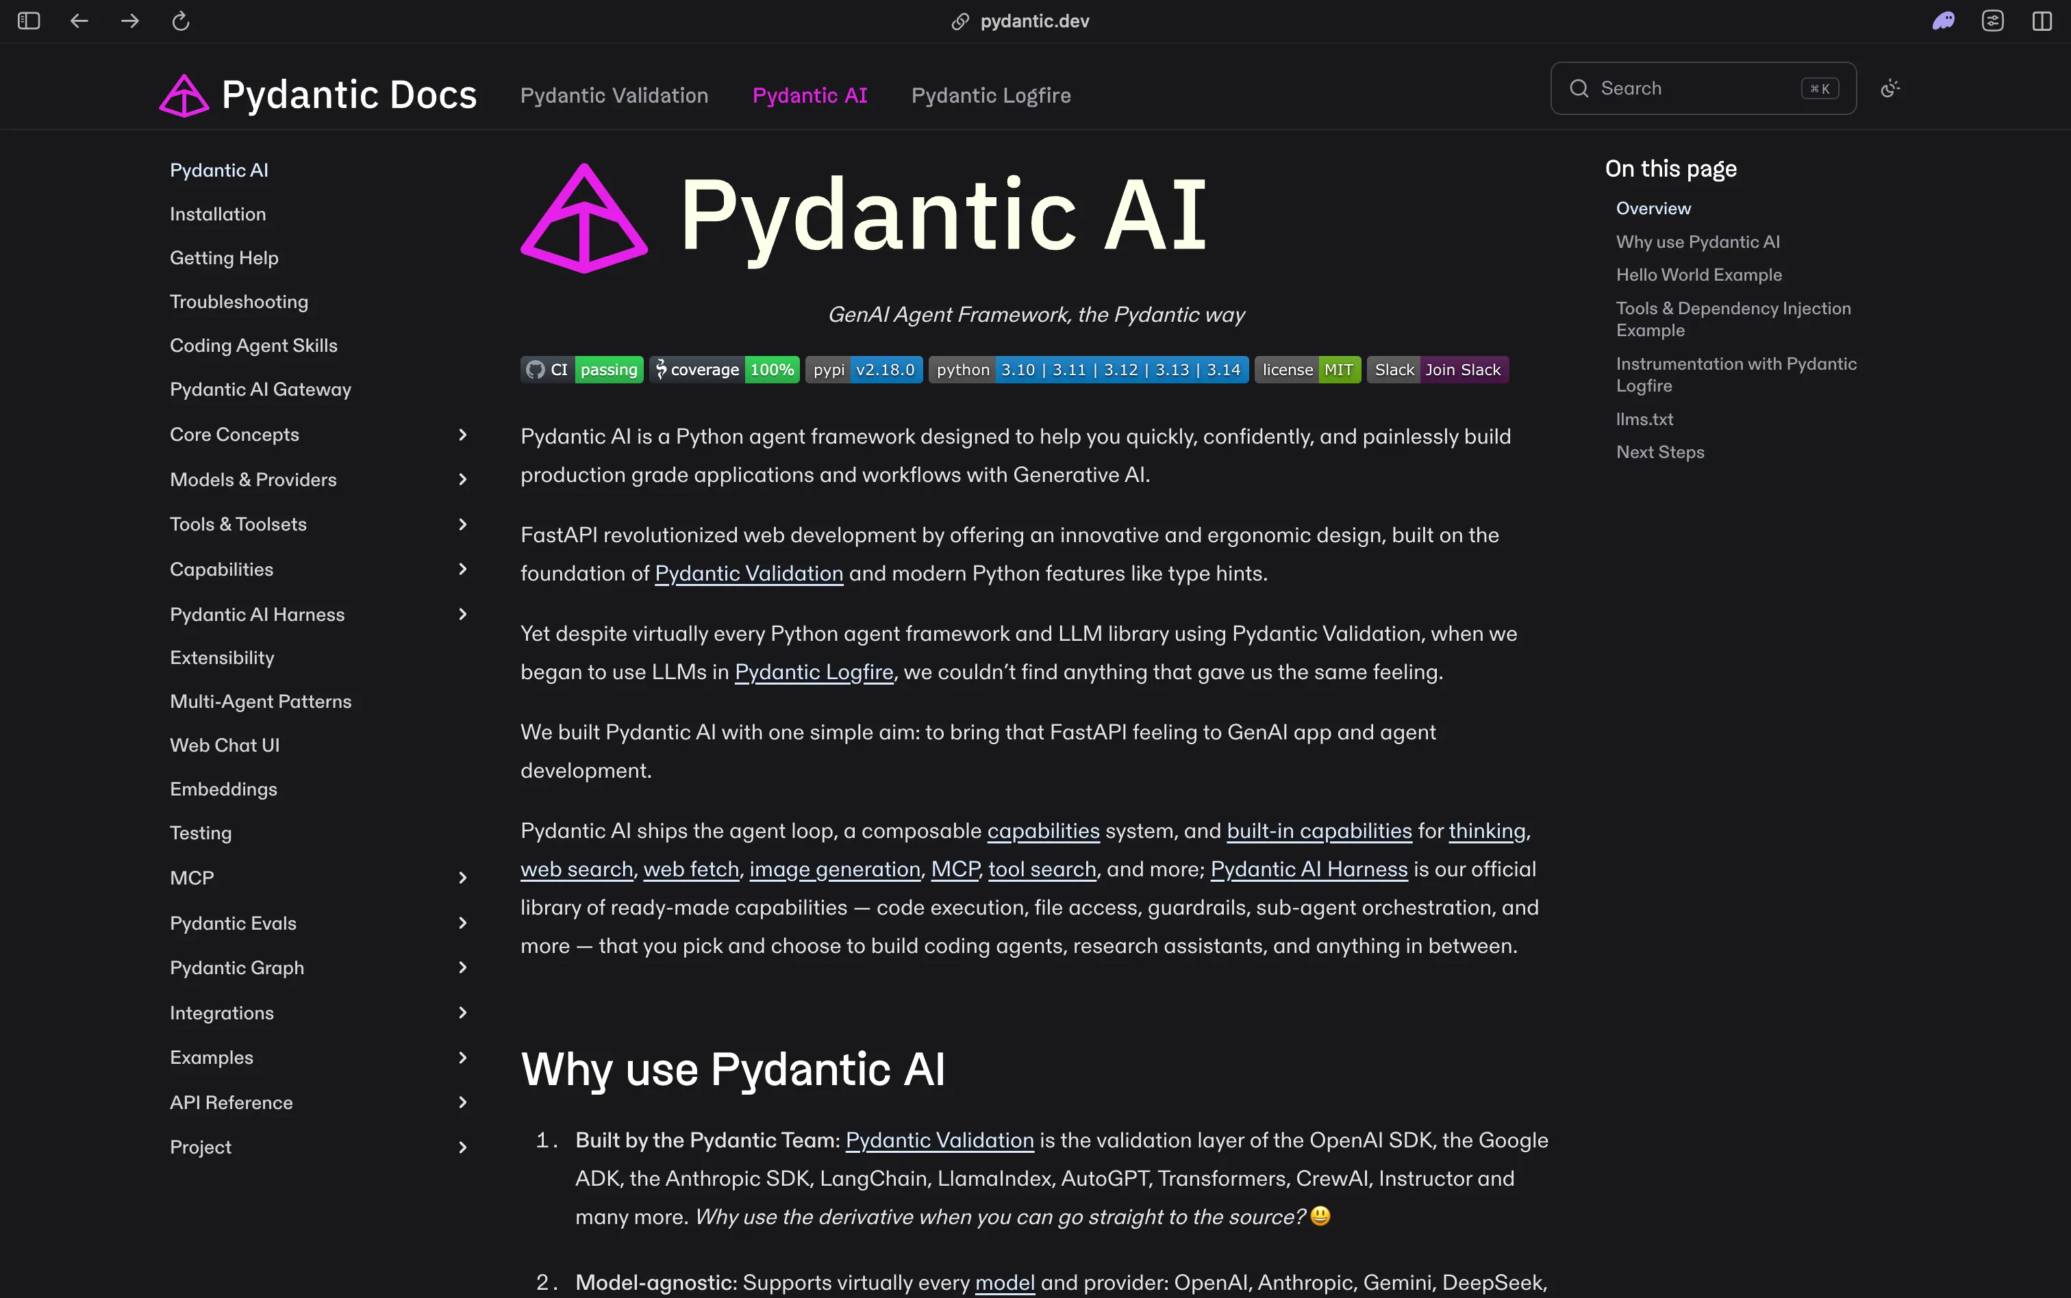2071x1298 pixels.
Task: Jump to Tools & Dependency Injection Example
Action: (x=1733, y=319)
